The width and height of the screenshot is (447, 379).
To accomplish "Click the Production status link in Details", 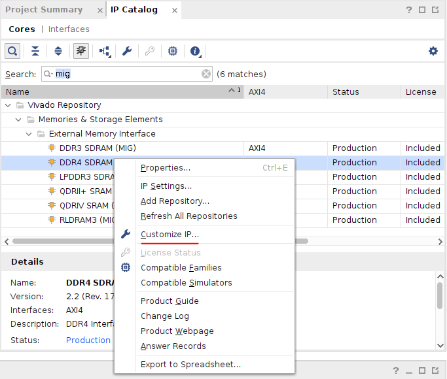I will click(x=88, y=340).
